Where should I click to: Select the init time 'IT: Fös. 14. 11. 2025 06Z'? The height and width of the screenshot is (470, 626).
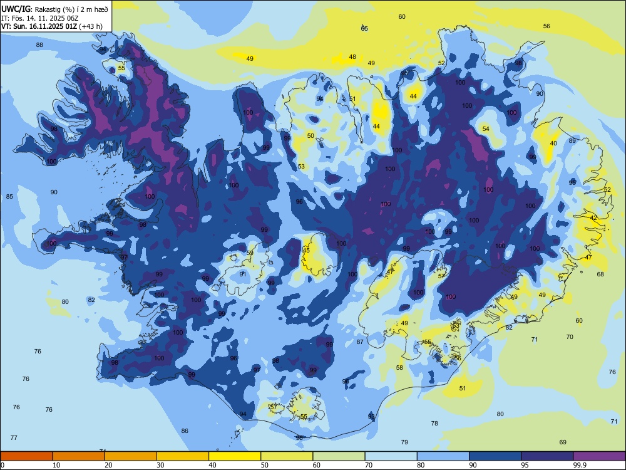point(39,18)
